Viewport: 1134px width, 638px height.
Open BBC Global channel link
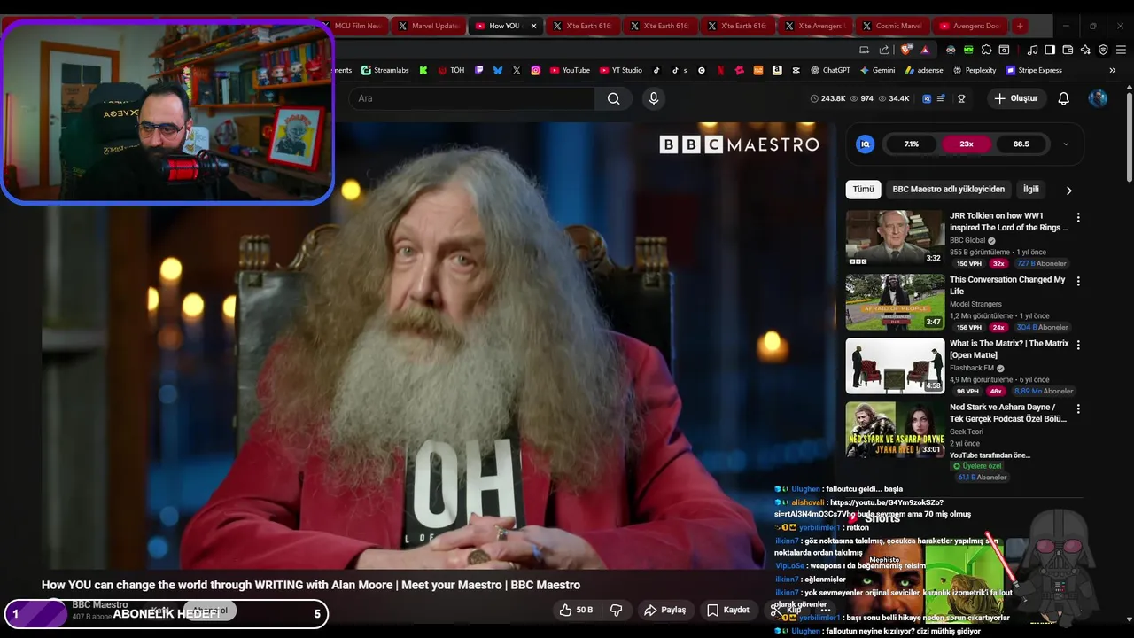point(967,240)
